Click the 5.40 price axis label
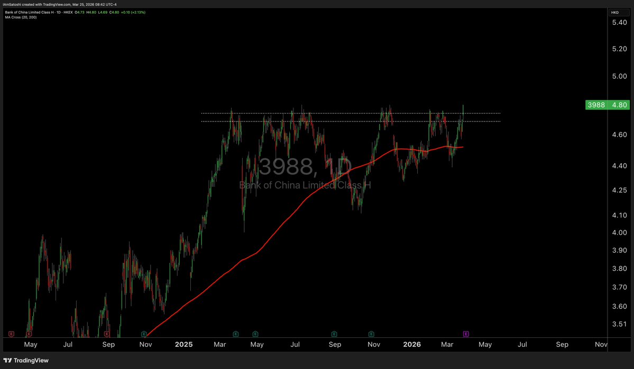 click(619, 23)
